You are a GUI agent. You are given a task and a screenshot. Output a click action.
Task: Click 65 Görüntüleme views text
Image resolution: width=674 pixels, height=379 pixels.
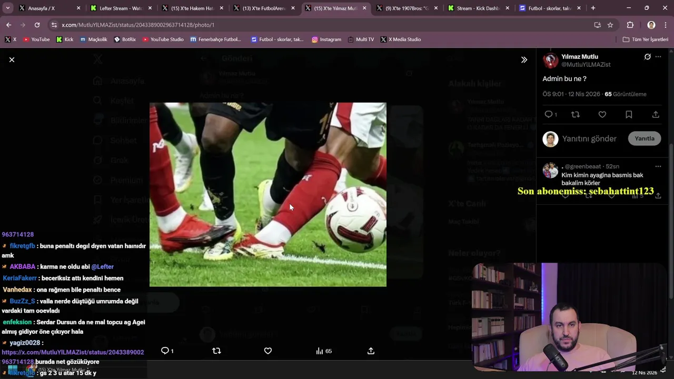[626, 94]
